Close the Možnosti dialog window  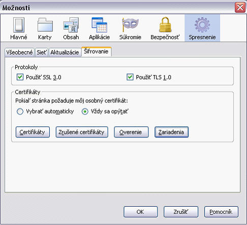point(240,8)
